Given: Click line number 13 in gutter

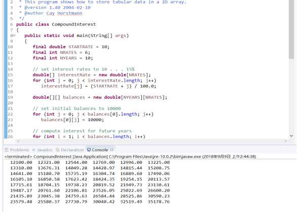Looking at the screenshot, I should point(10,63).
